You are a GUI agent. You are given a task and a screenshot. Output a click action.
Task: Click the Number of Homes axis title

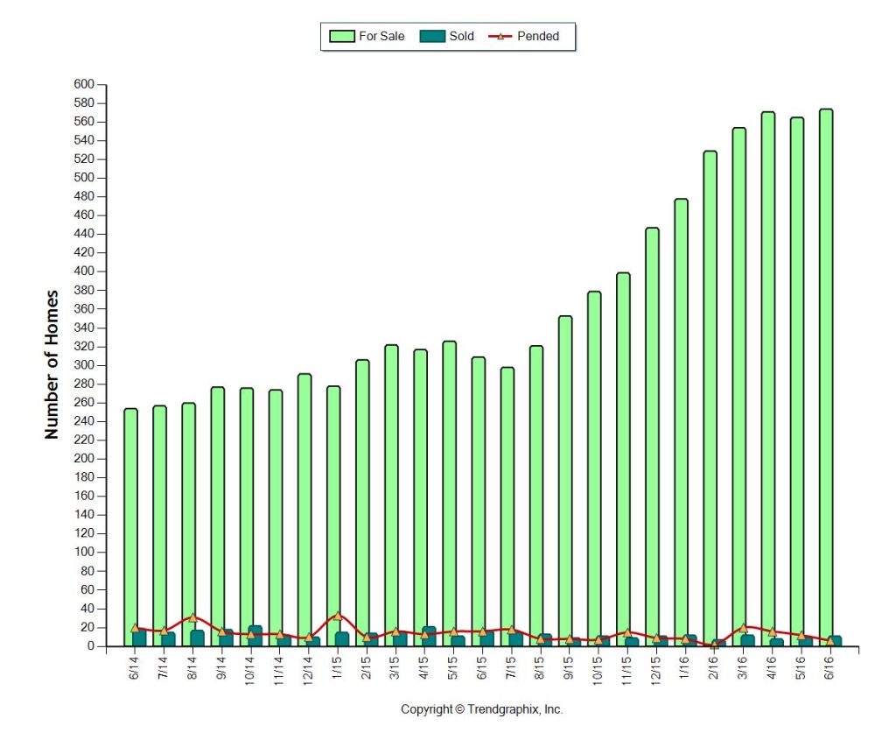pos(52,365)
